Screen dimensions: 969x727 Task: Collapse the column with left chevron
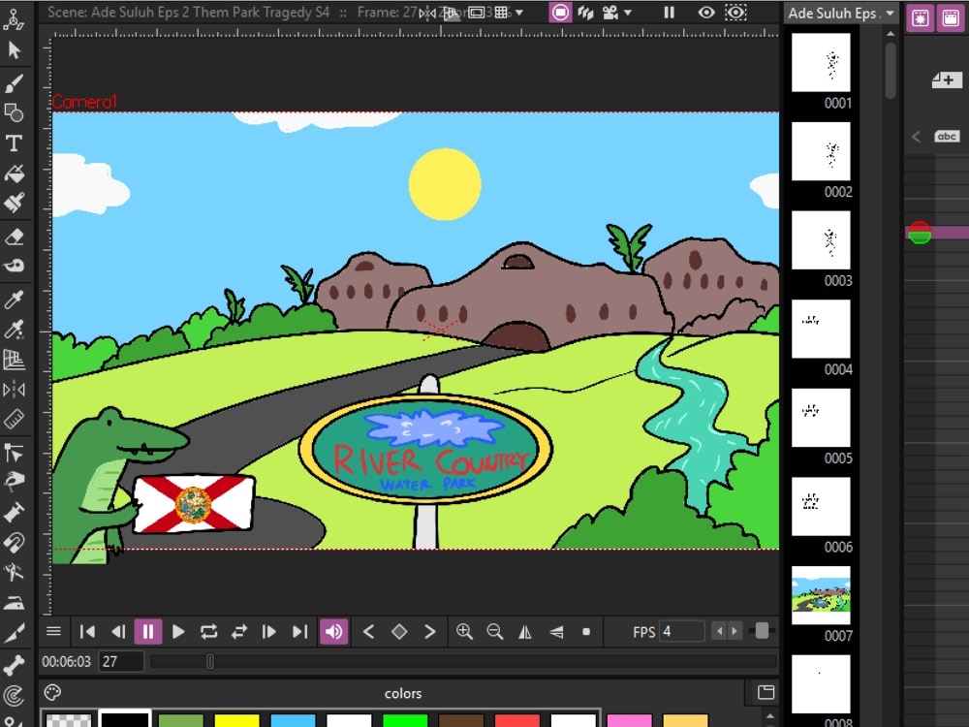click(917, 137)
